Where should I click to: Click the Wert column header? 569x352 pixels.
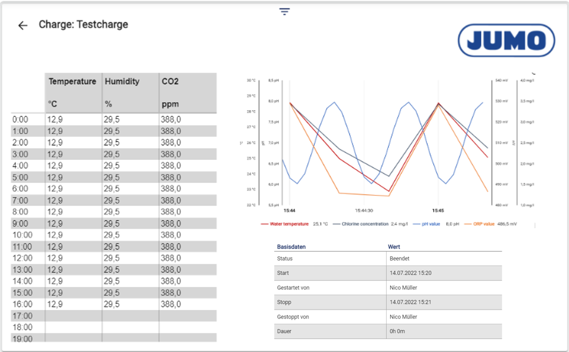tap(394, 247)
